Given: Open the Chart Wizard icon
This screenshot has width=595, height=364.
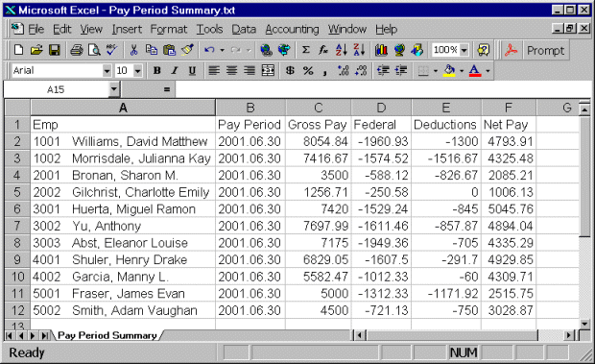Looking at the screenshot, I should click(381, 50).
